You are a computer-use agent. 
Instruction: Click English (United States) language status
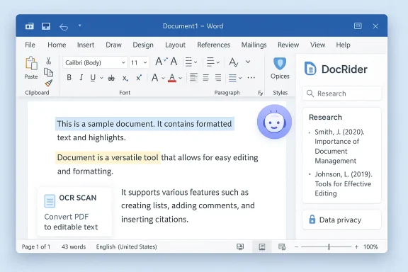pos(127,246)
